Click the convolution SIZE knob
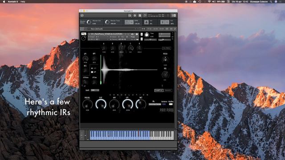The image size is (285, 160). 101,104
